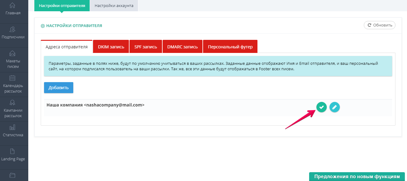407x181 pixels.
Task: Open the Макеты писем envelope icon
Action: click(12, 54)
